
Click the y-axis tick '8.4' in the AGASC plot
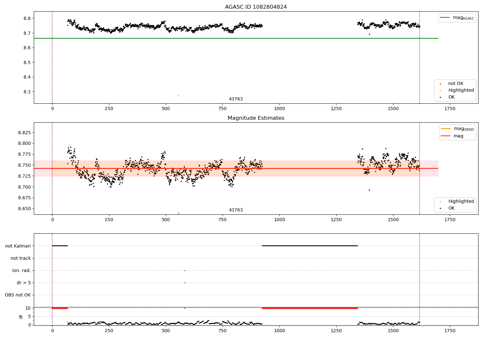click(x=27, y=77)
